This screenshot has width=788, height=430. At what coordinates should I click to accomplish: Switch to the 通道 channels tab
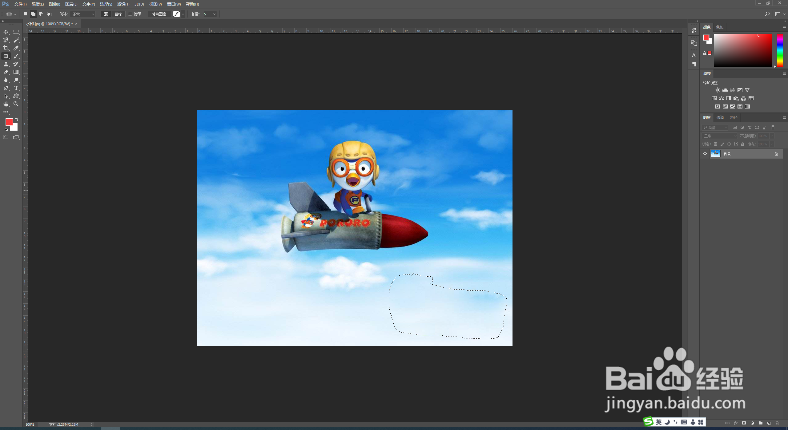click(720, 117)
